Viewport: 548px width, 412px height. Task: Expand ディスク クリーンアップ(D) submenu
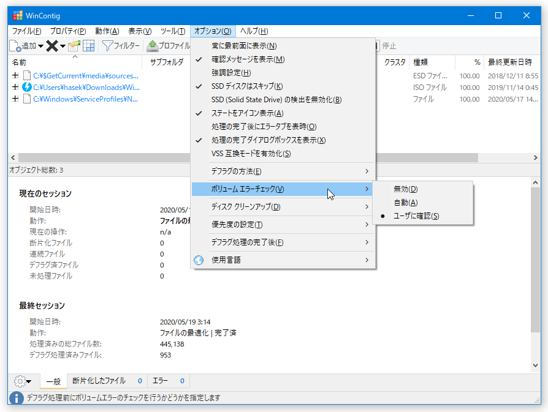[283, 207]
